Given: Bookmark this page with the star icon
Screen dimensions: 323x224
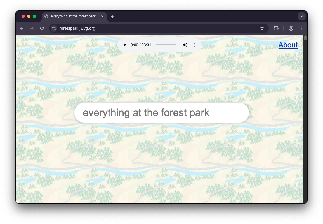Looking at the screenshot, I should 262,28.
